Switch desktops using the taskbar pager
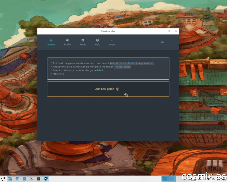This screenshot has width=227, height=182. click(169, 179)
